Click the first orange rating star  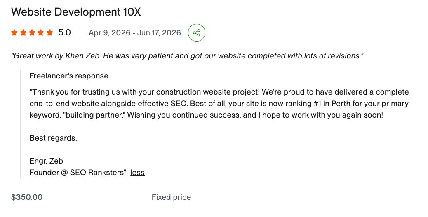click(14, 33)
